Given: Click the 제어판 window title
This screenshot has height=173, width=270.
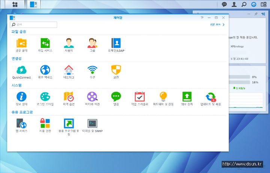Looking at the screenshot, I should click(x=118, y=18).
